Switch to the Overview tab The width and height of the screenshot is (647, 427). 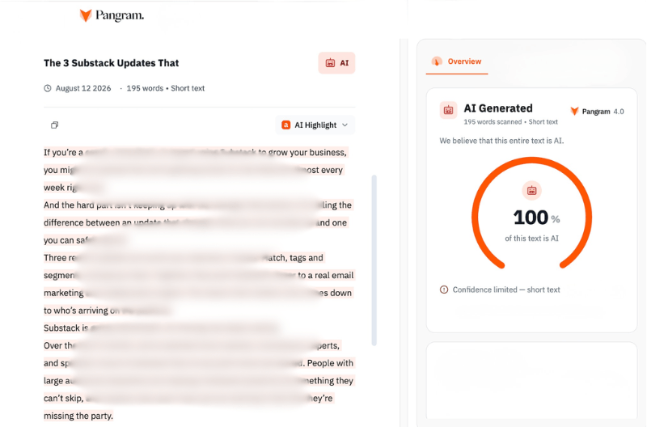click(457, 61)
